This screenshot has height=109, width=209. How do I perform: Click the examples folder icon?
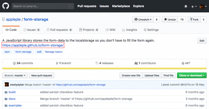point(6,105)
